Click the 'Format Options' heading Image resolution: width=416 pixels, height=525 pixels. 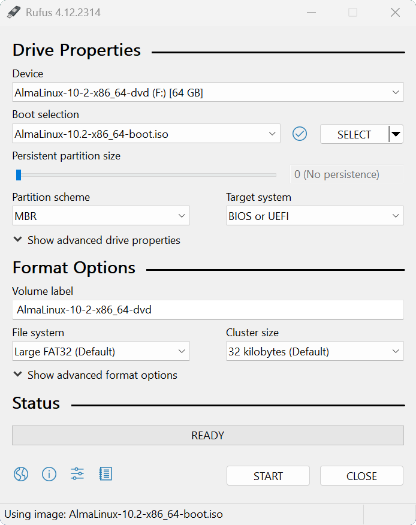[x=74, y=268]
